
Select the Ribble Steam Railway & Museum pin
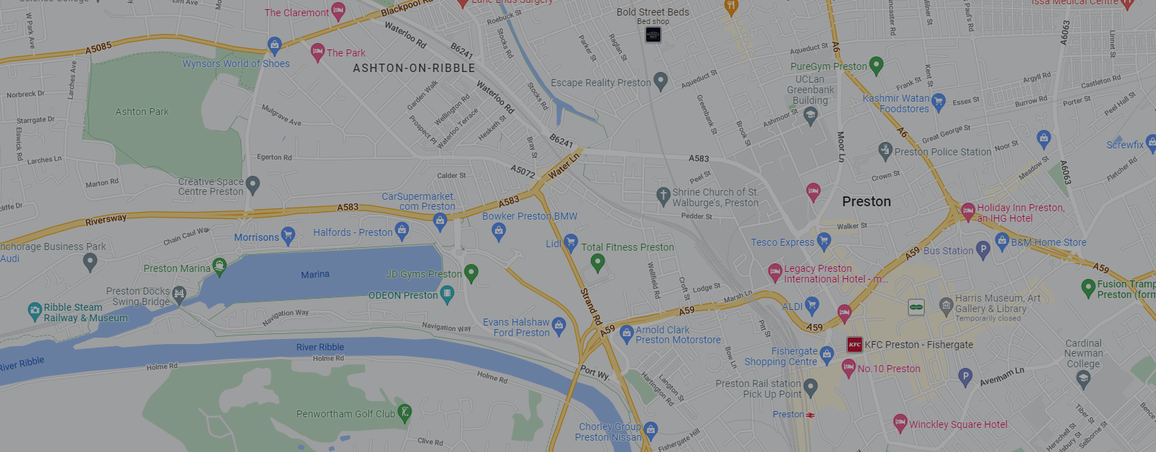[35, 310]
